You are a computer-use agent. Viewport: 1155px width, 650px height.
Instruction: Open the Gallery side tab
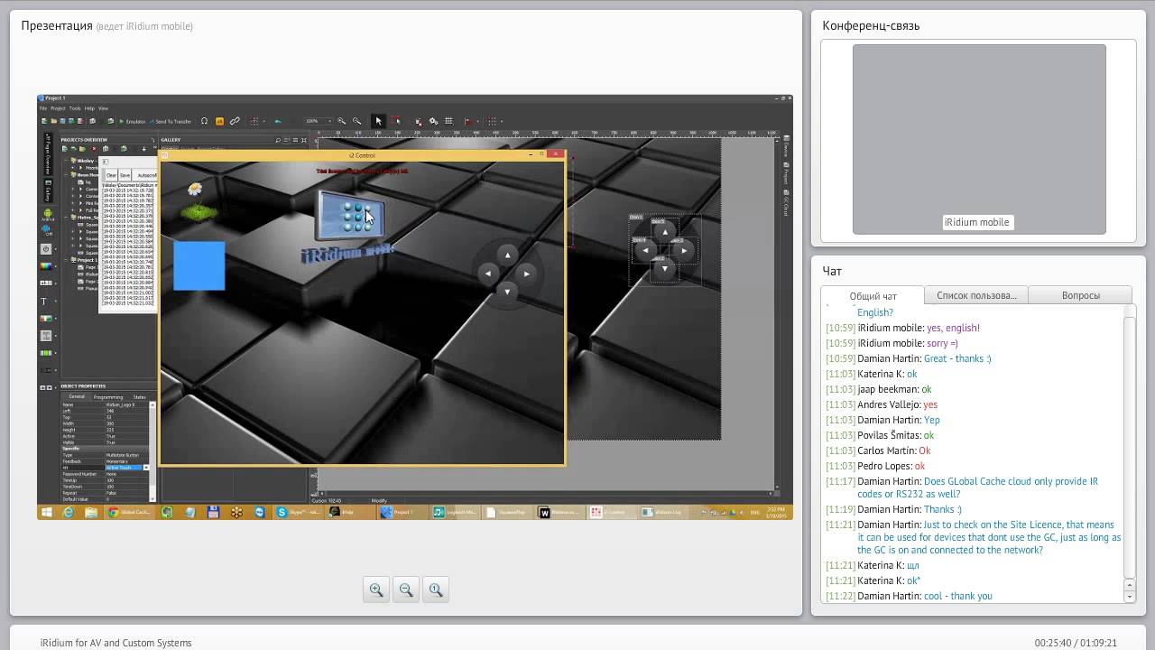(x=47, y=190)
